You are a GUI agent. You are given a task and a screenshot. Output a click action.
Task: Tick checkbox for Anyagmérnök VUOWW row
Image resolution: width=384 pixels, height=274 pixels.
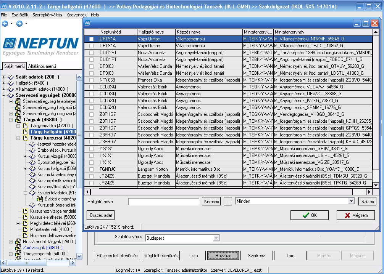click(91, 87)
